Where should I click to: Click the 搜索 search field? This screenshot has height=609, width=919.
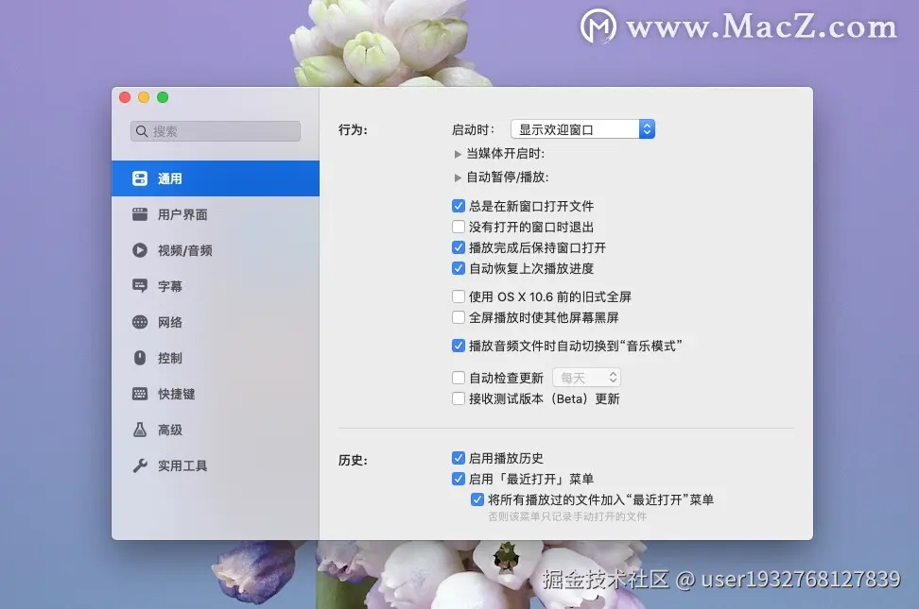click(x=216, y=131)
